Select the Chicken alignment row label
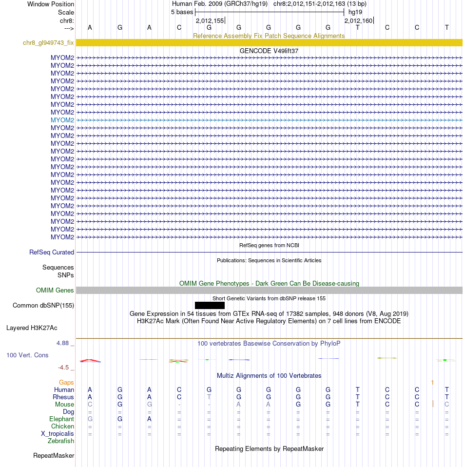 62,427
